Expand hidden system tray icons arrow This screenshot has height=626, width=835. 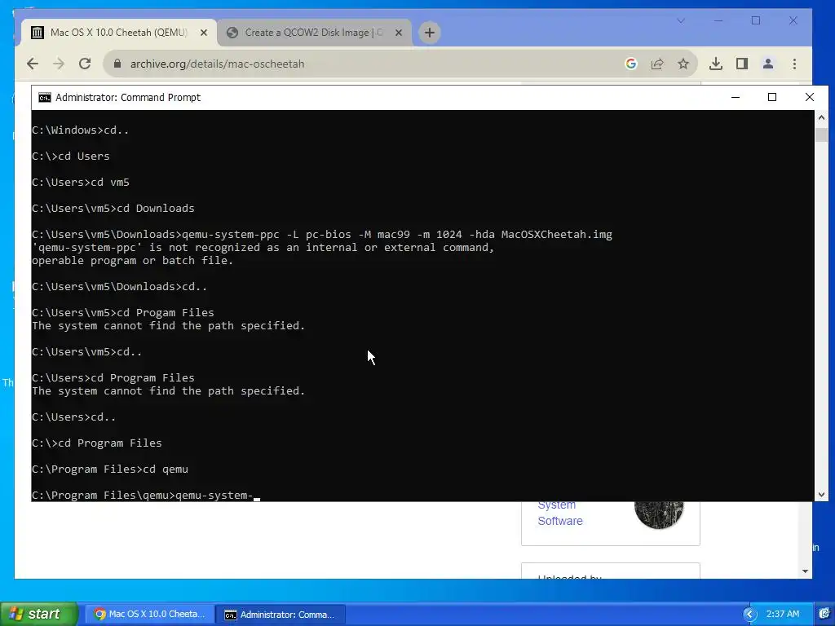[750, 615]
